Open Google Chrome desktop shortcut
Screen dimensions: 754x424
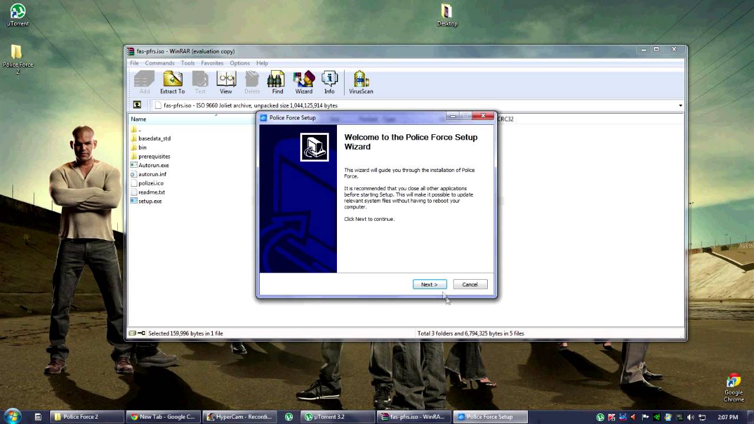coord(733,388)
